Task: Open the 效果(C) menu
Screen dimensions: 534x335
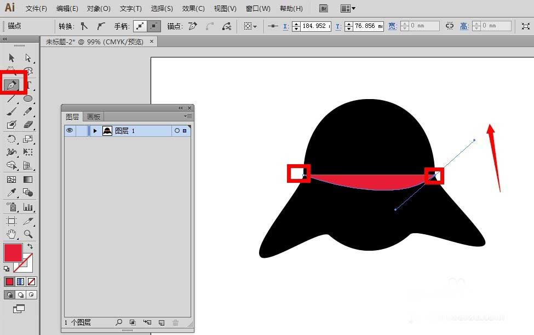Action: pyautogui.click(x=193, y=9)
